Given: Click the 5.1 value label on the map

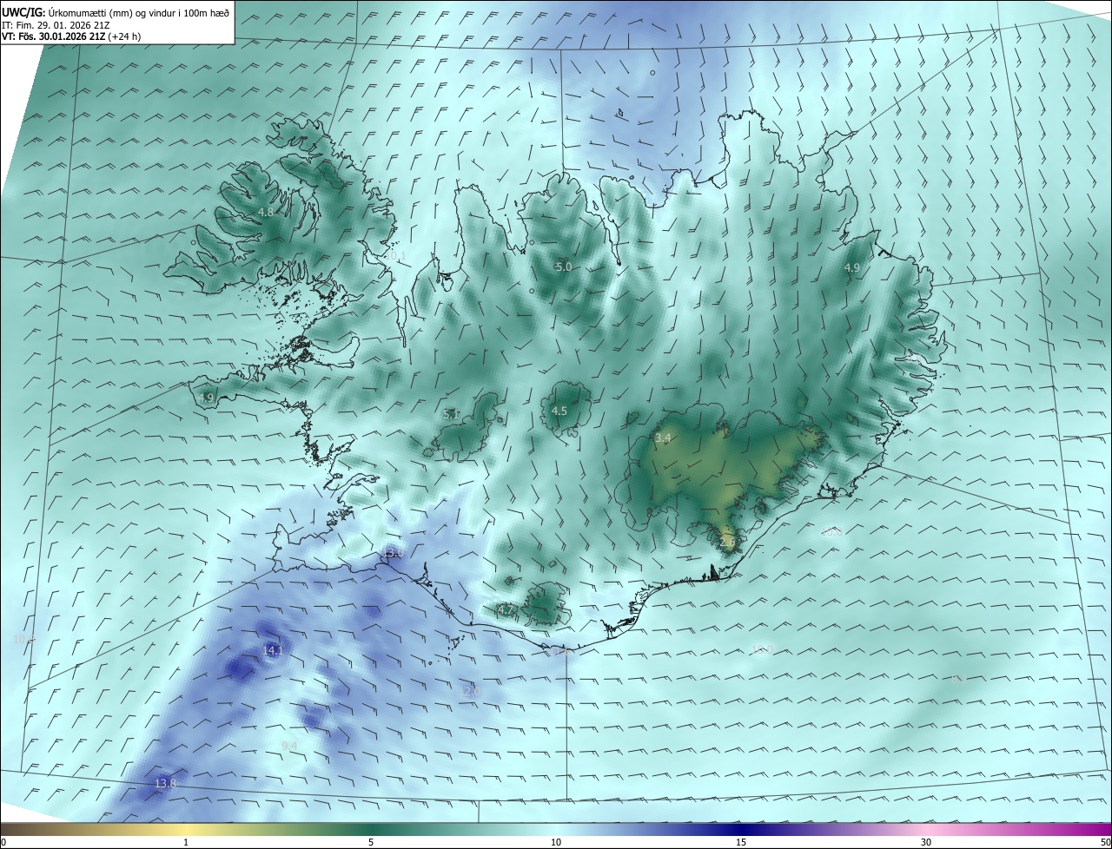Looking at the screenshot, I should click(451, 415).
